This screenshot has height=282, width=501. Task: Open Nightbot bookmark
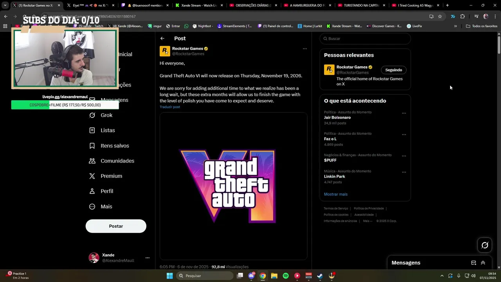coord(203,26)
